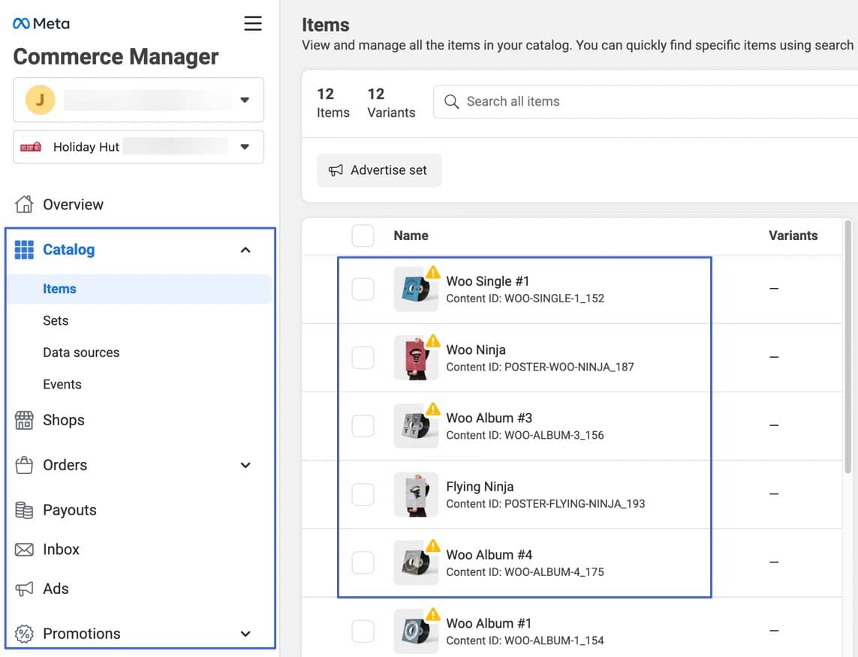
Task: Click the Shops storefront icon
Action: coord(24,420)
